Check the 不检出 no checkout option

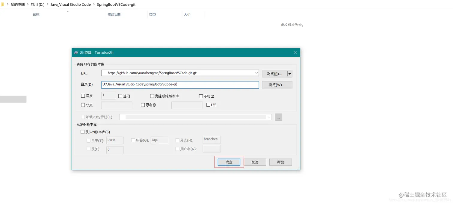point(201,96)
